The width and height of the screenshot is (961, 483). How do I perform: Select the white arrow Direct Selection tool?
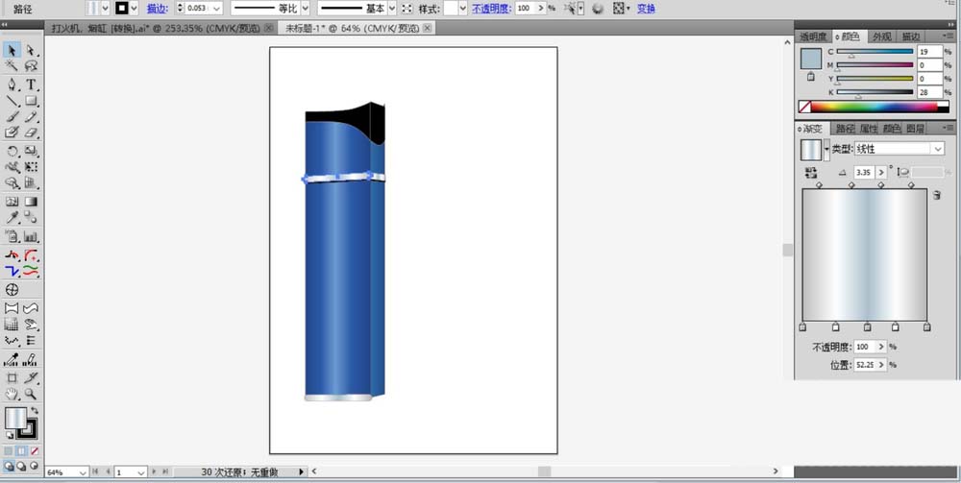pos(31,51)
